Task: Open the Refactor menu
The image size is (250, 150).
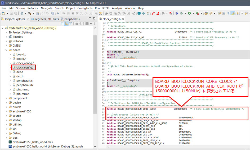Action: 33,8
